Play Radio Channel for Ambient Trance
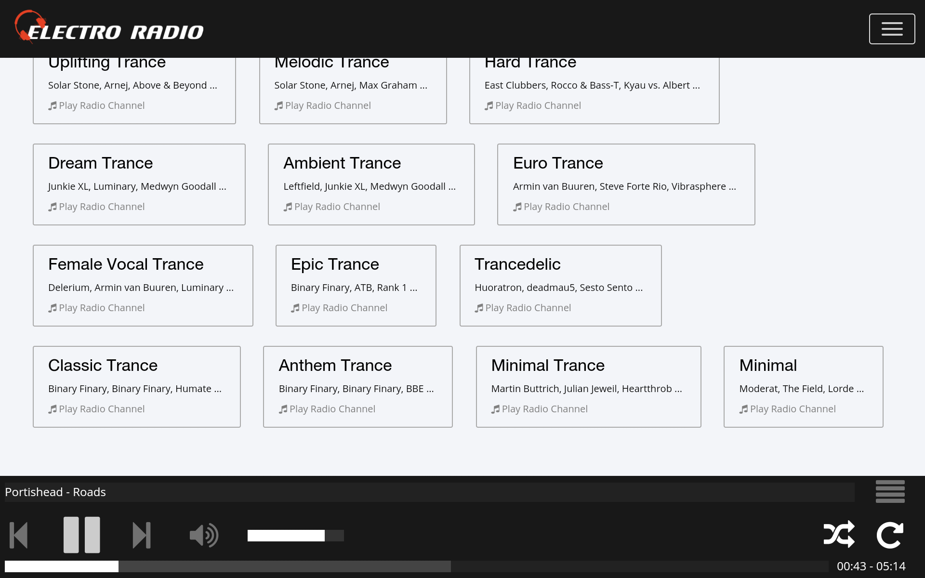The height and width of the screenshot is (578, 925). click(332, 207)
